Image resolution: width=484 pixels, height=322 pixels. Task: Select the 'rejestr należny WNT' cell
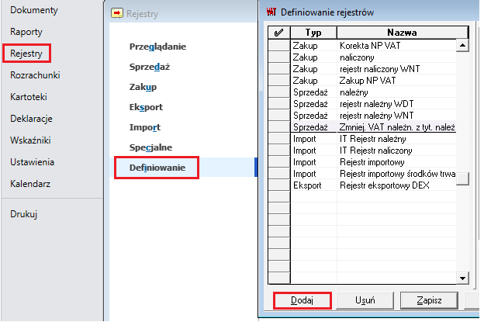click(396, 116)
